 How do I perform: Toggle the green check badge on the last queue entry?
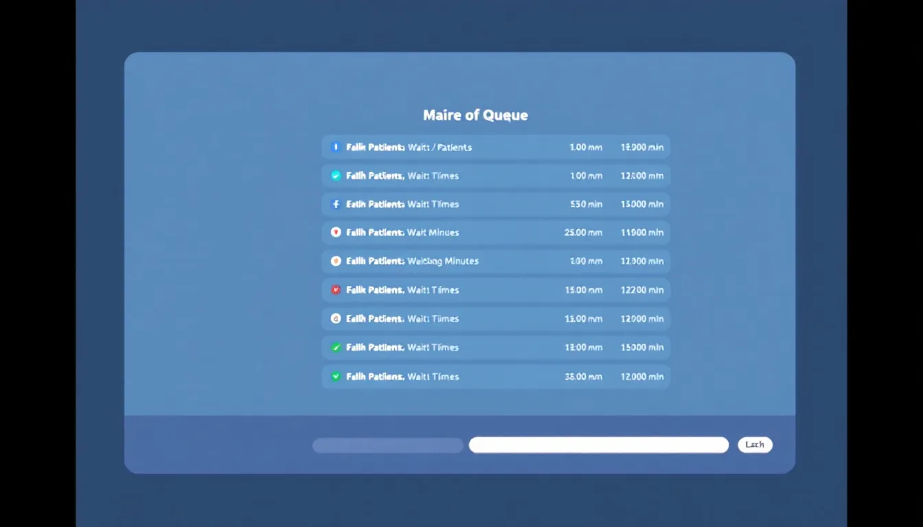(x=336, y=376)
